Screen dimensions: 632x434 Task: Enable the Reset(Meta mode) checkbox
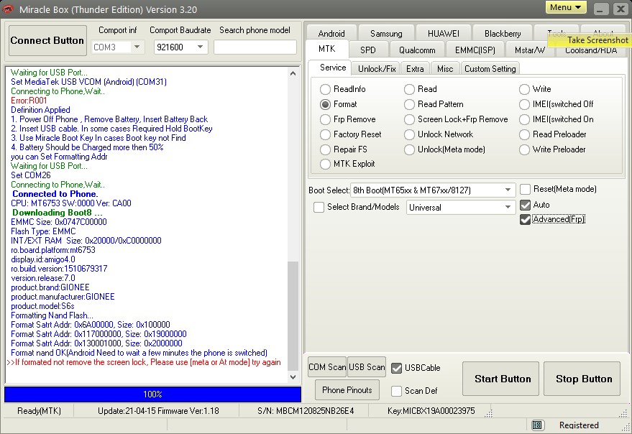click(526, 189)
